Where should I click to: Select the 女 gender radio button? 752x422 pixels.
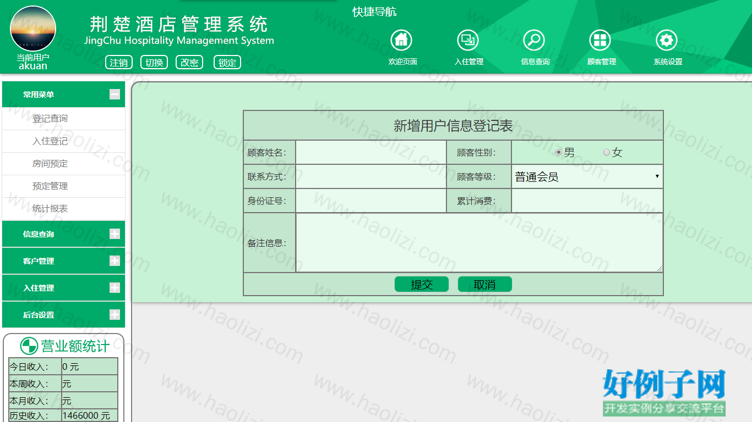point(607,152)
